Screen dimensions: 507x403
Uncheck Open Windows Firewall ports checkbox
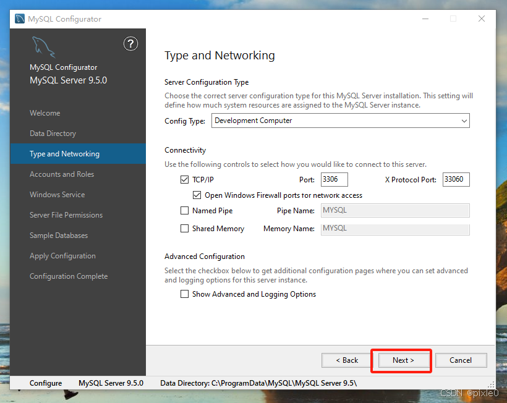pyautogui.click(x=197, y=195)
